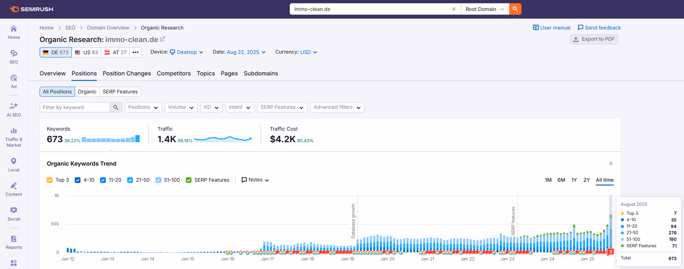The image size is (684, 269).
Task: Select the SERP Features positions toggle
Action: (x=120, y=92)
